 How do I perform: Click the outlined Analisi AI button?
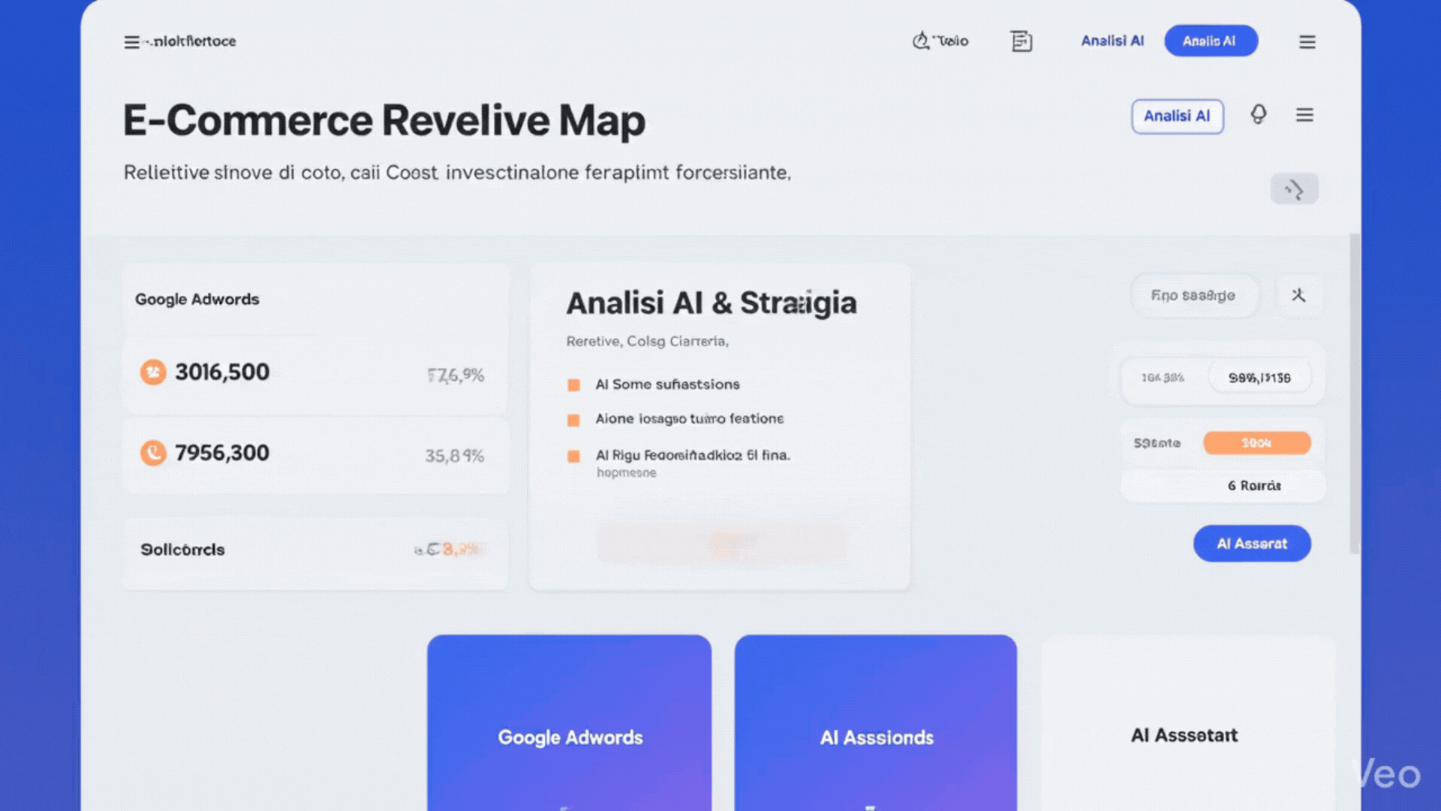coord(1177,116)
